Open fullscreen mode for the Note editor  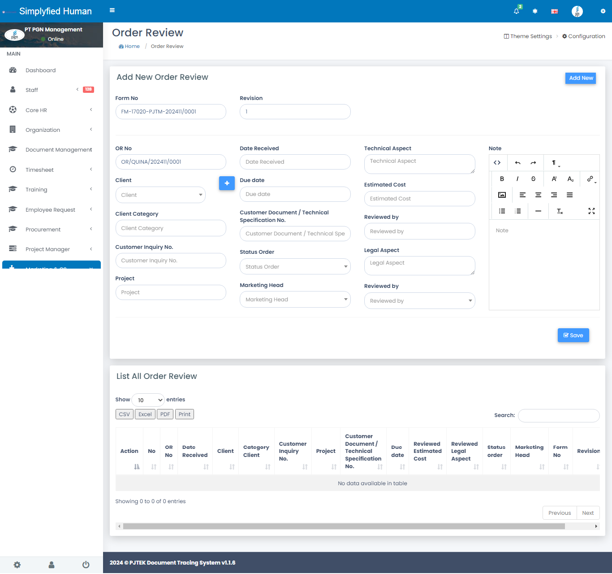(591, 211)
